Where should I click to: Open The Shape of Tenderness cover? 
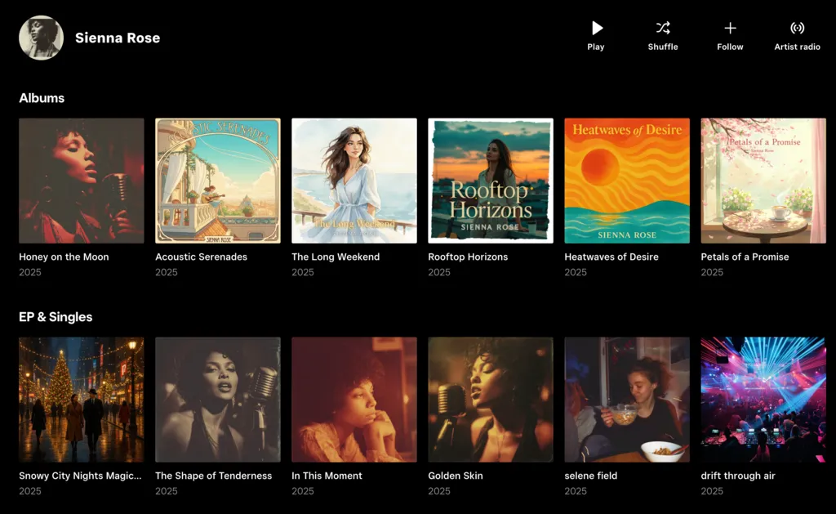coord(218,400)
